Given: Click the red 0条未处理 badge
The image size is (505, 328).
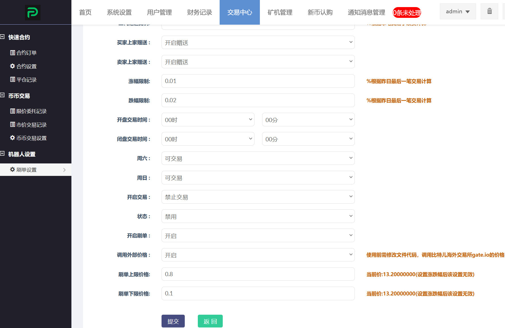Looking at the screenshot, I should [407, 12].
